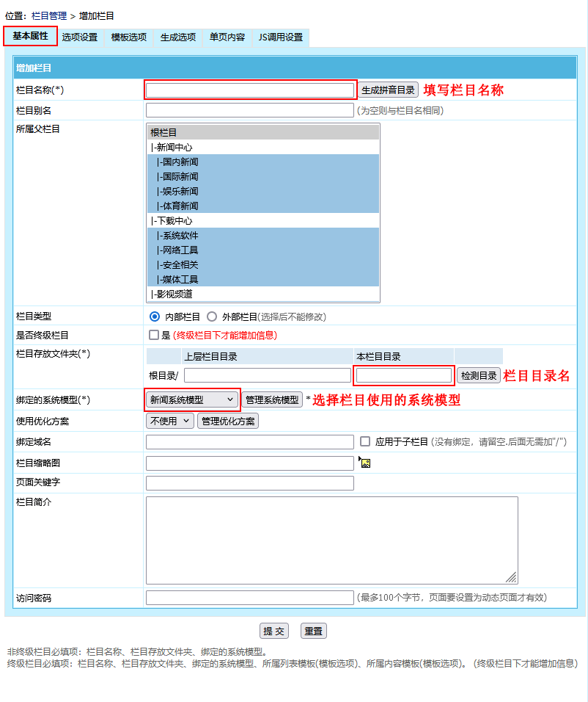The width and height of the screenshot is (588, 702).
Task: Click the thumbnail image picker icon
Action: tap(365, 463)
